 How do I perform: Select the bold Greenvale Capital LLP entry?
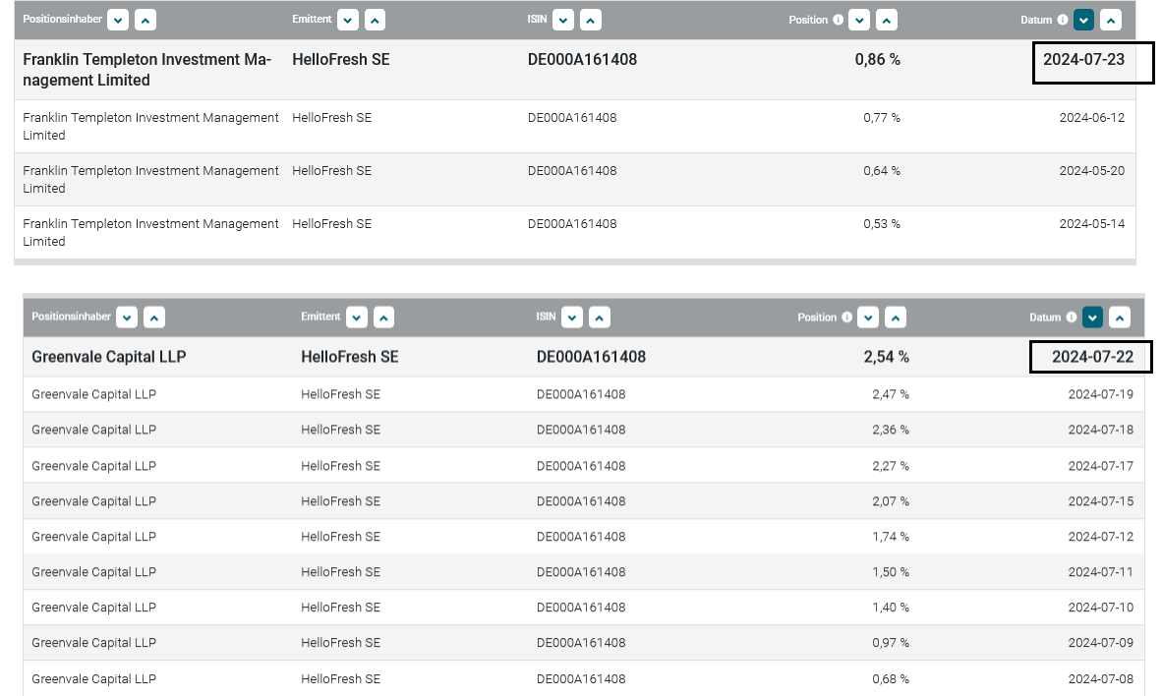(108, 357)
